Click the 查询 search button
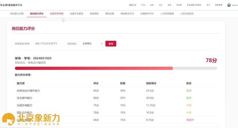238x128 pixels. (111, 44)
